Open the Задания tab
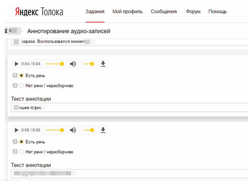The width and height of the screenshot is (248, 181). 95,12
